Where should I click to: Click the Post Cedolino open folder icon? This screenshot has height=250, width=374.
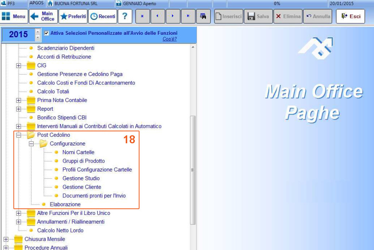[x=31, y=135]
